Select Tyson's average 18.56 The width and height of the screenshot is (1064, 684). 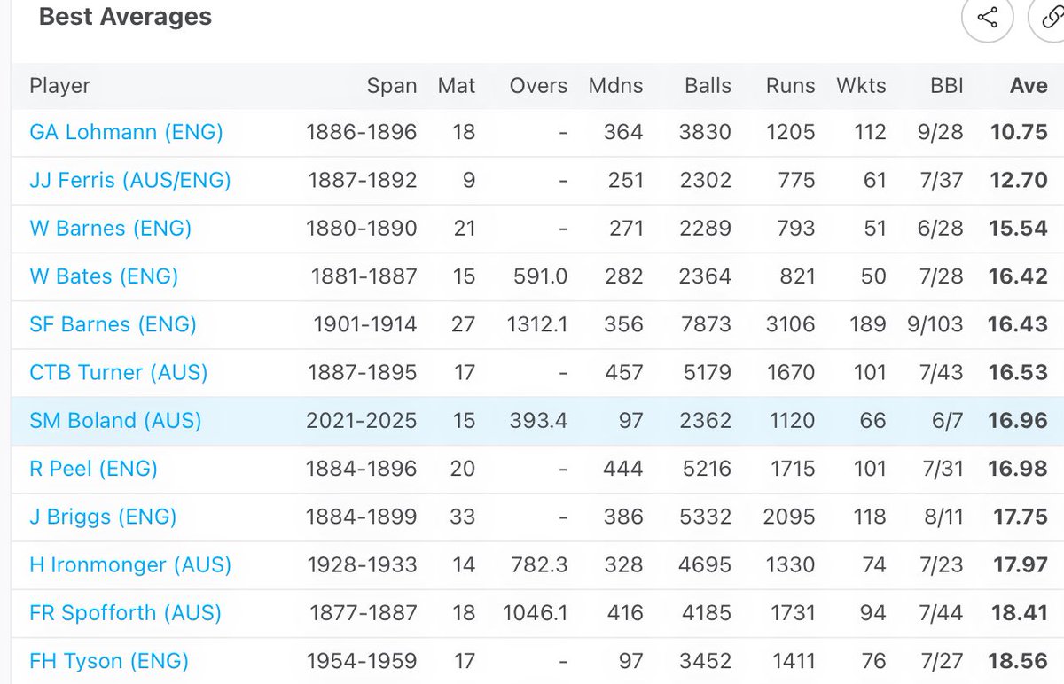tap(1019, 660)
